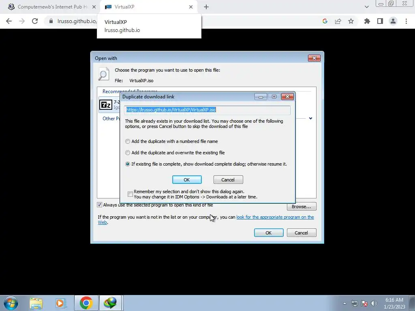Click the Chrome taskbar icon
The image size is (415, 311).
coord(86,303)
